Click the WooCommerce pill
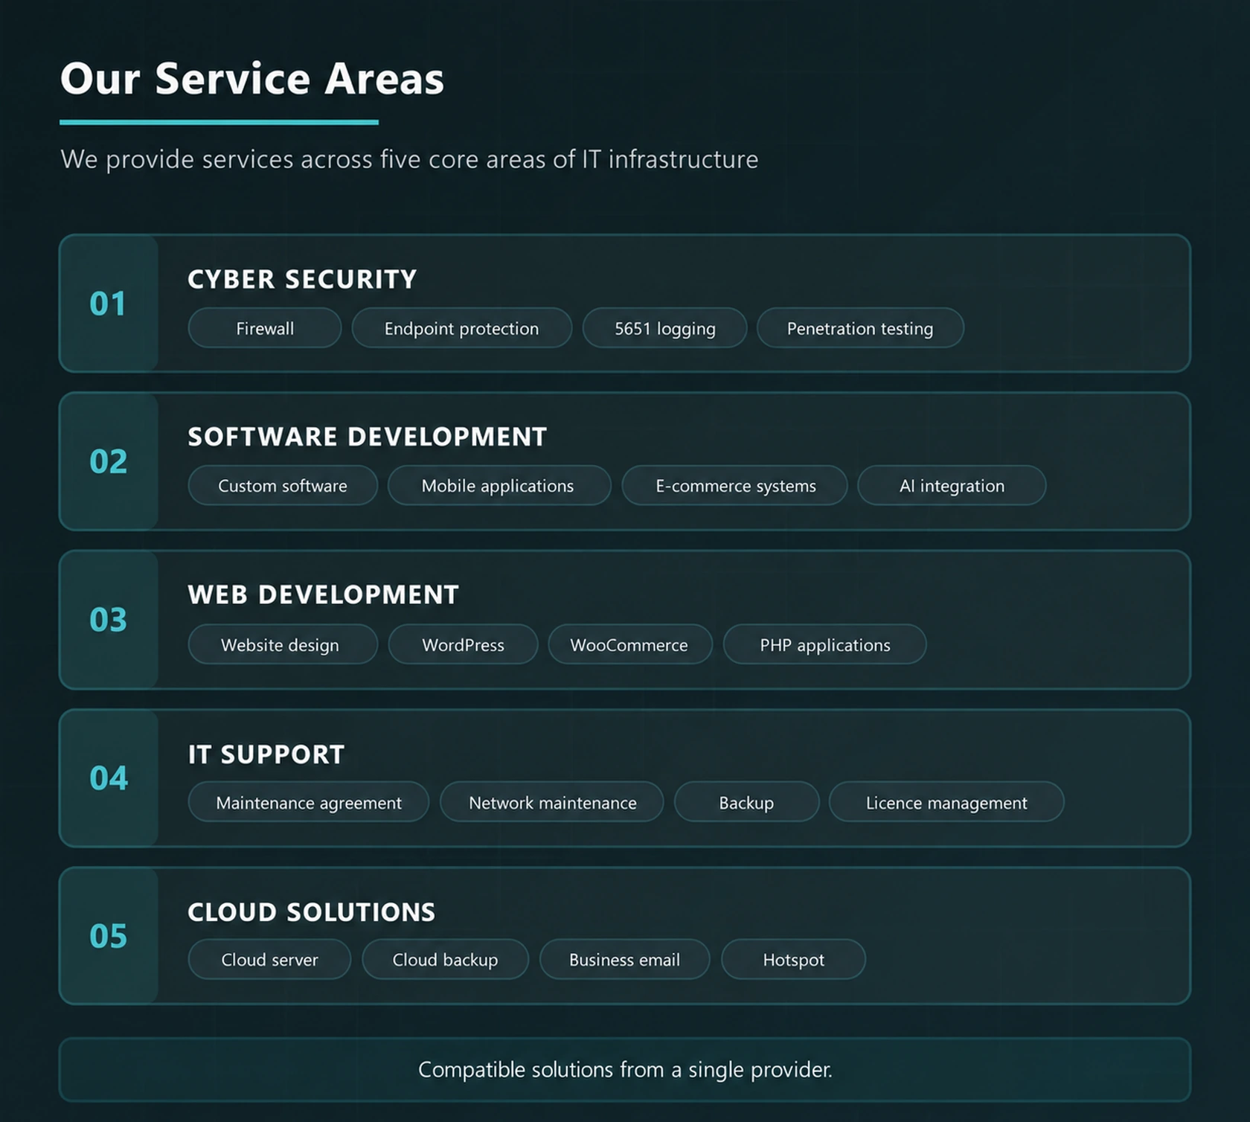Image resolution: width=1250 pixels, height=1122 pixels. pos(630,644)
